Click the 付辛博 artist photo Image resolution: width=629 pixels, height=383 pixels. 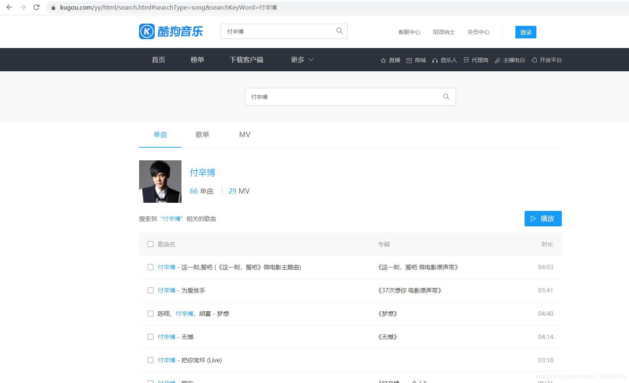160,181
